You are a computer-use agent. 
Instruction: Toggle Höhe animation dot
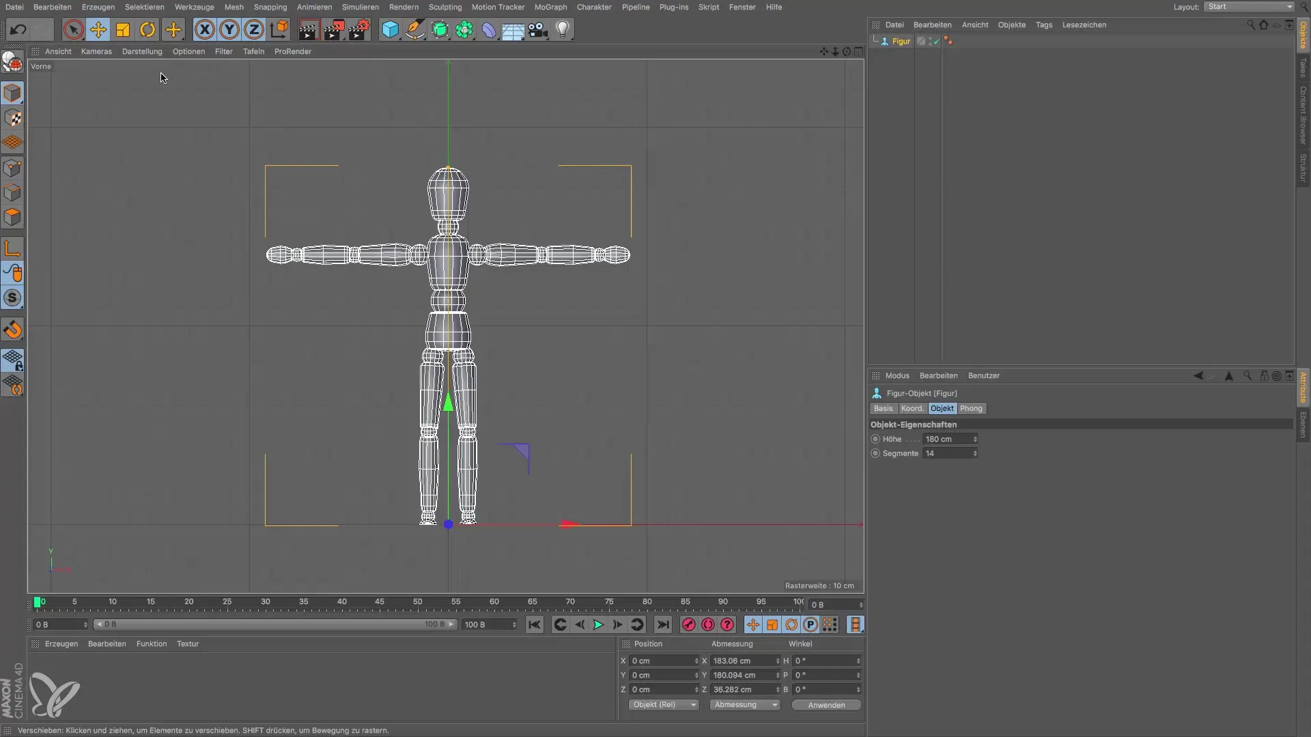pos(875,439)
